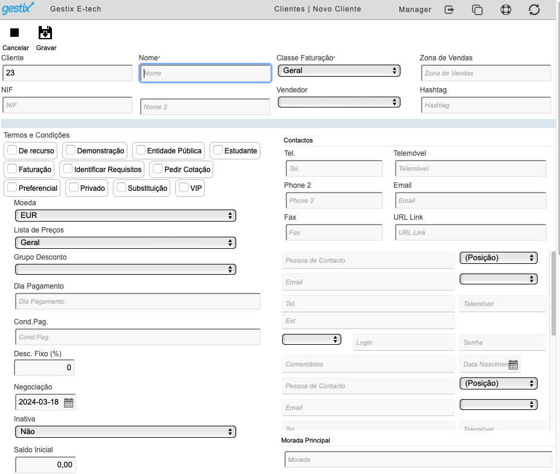Click the refresh reload icon

coord(534,10)
